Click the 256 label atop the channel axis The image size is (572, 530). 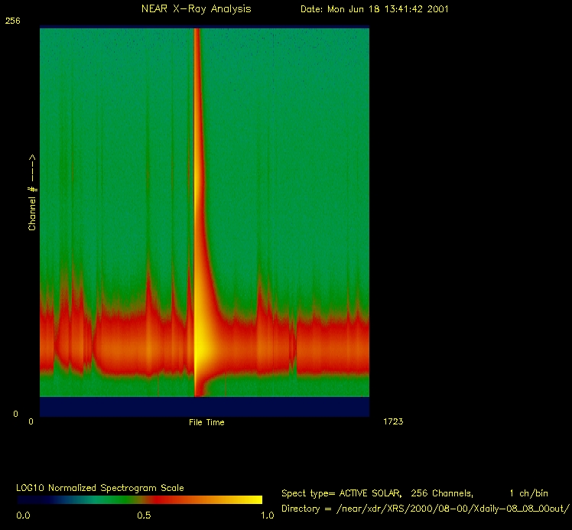pyautogui.click(x=12, y=21)
